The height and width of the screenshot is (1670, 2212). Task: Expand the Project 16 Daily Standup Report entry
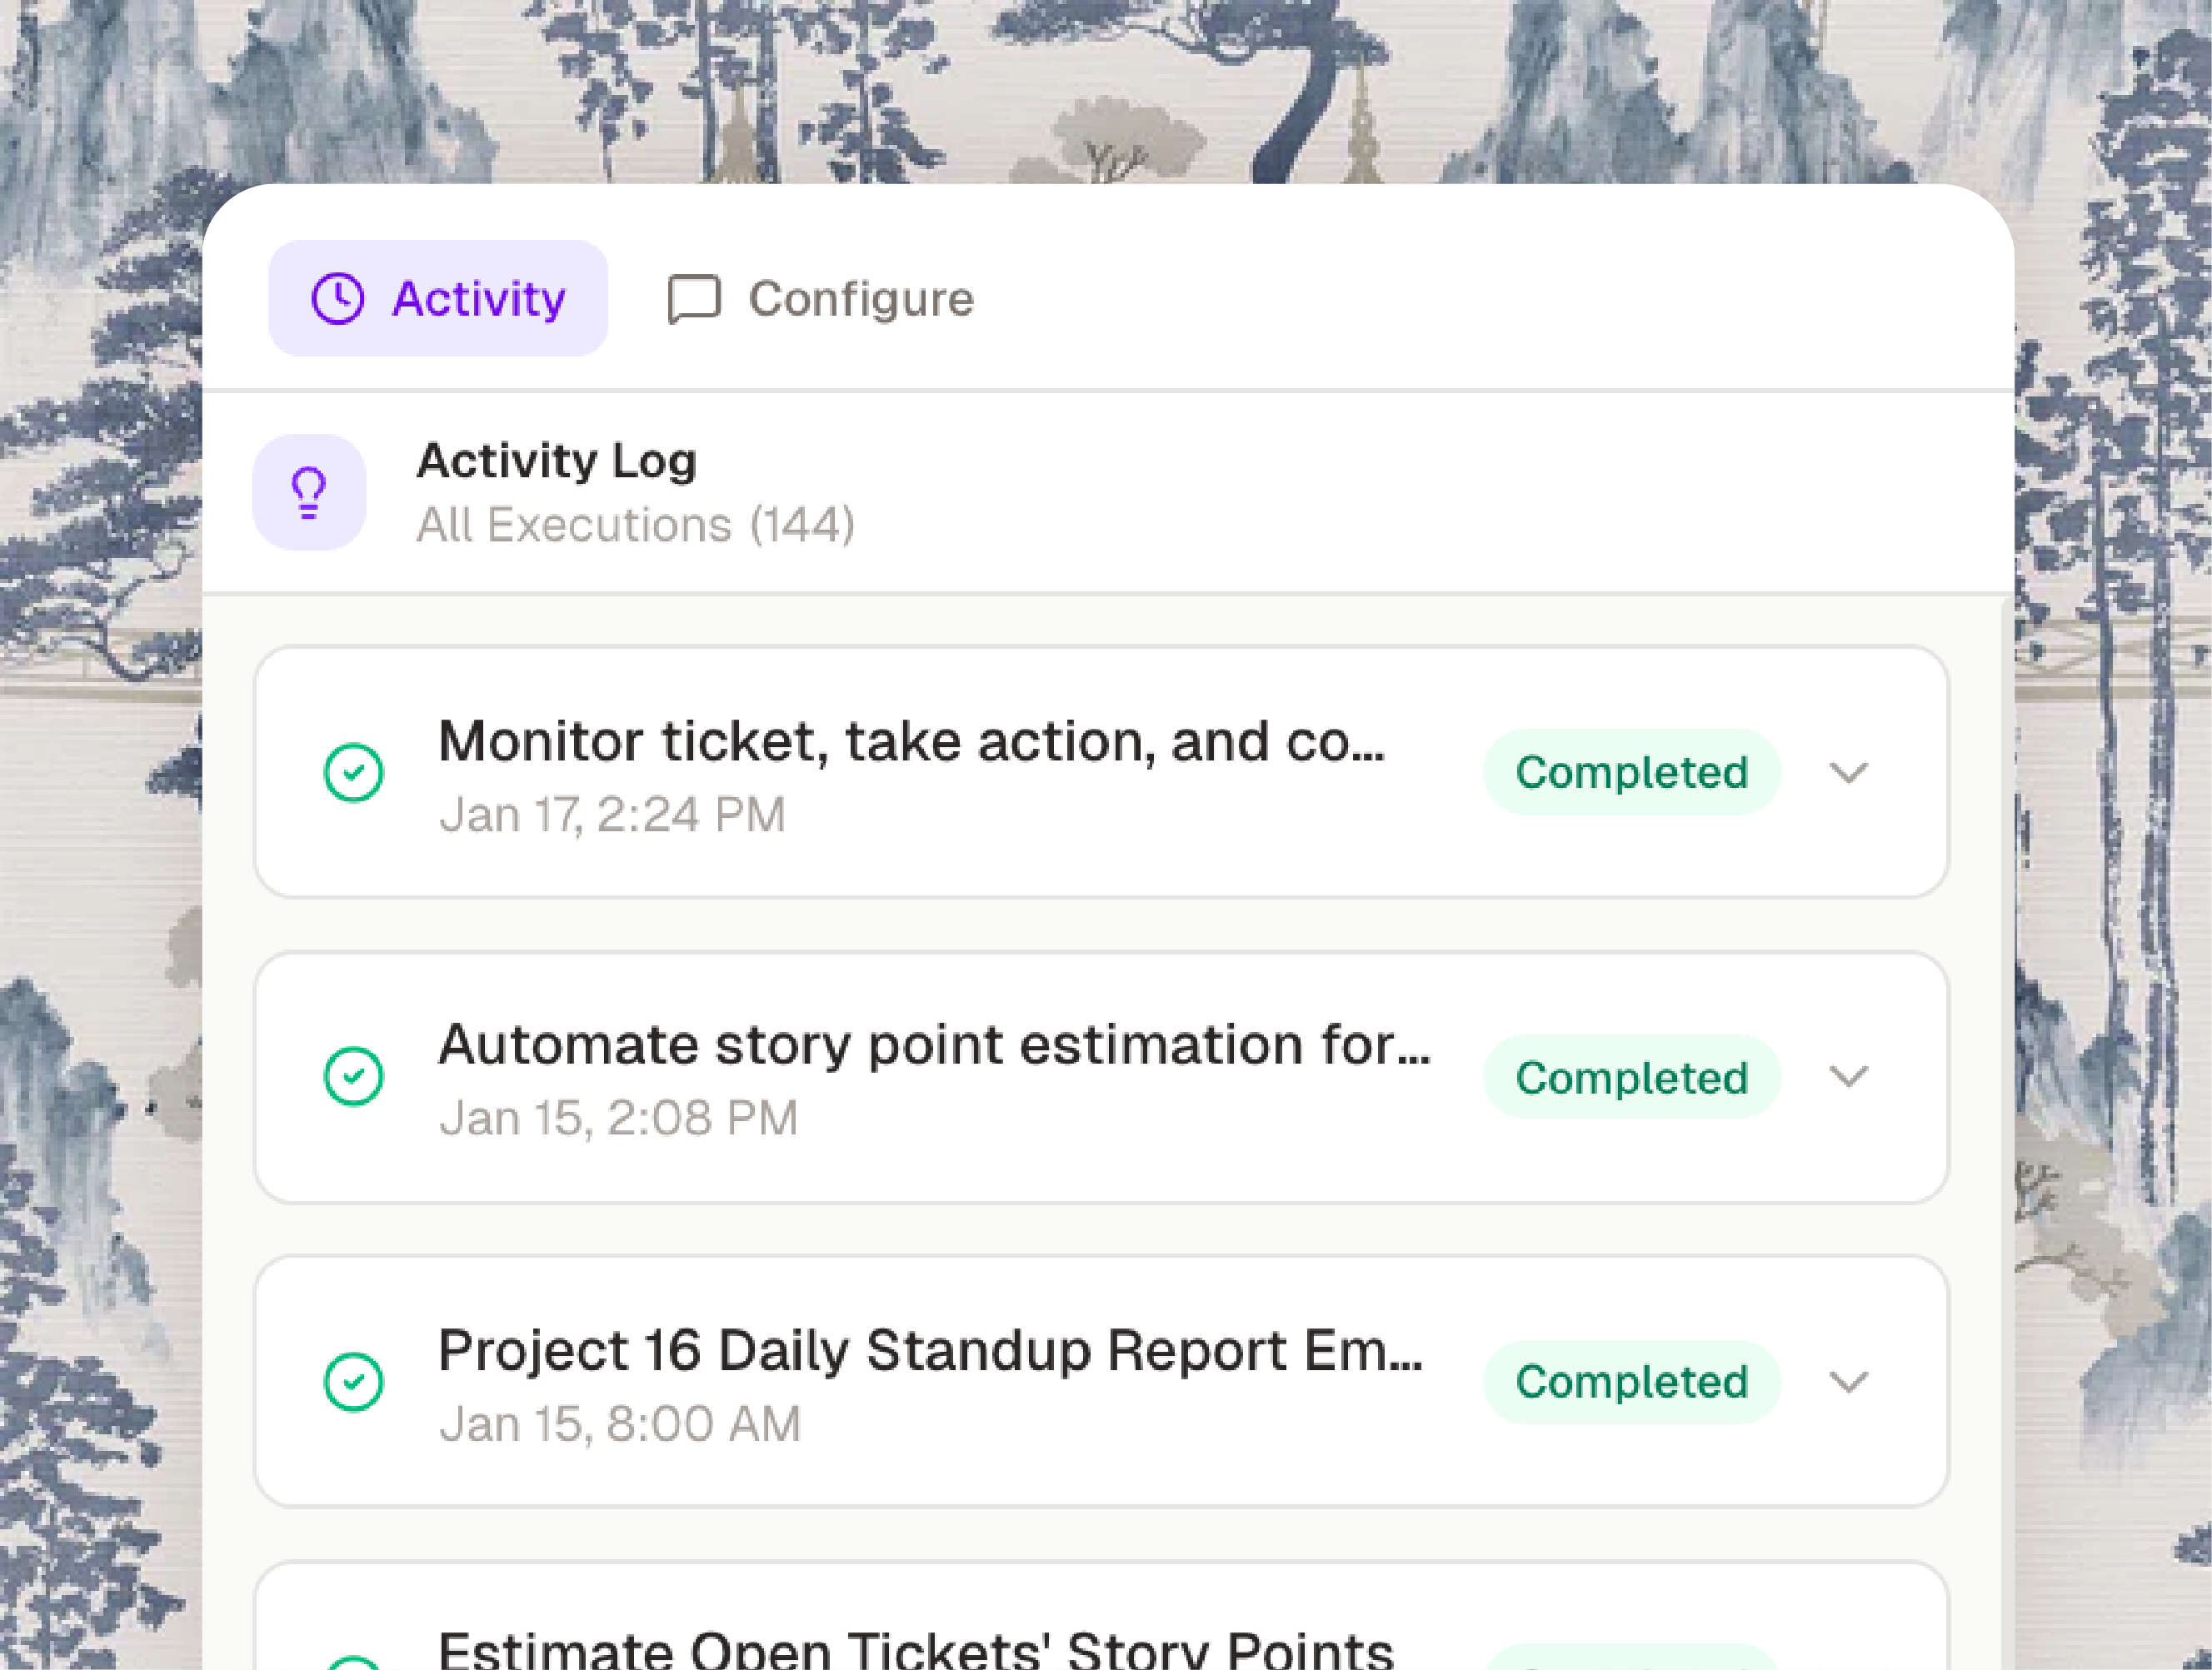click(x=1849, y=1383)
